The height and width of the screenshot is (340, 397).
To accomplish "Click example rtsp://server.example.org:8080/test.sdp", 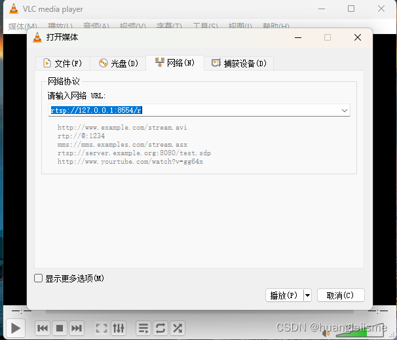I will coord(134,153).
